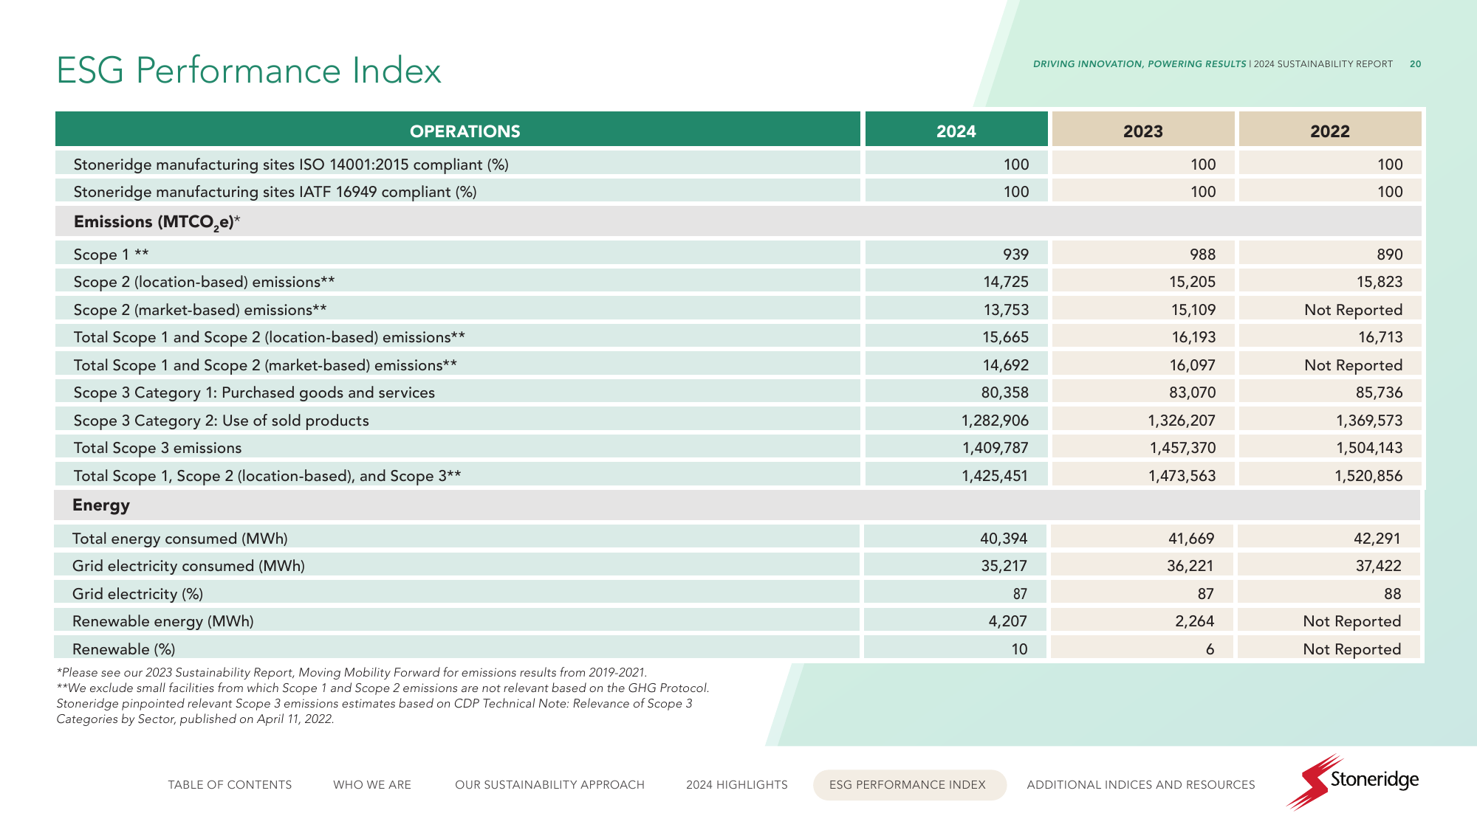Open the Table of Contents link
The image size is (1477, 830).
[x=230, y=784]
